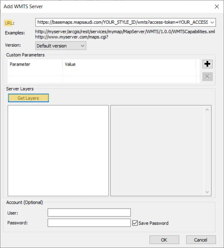Close the Add WMTS Server dialog
Screen dimensions: 224x248
[217, 6]
